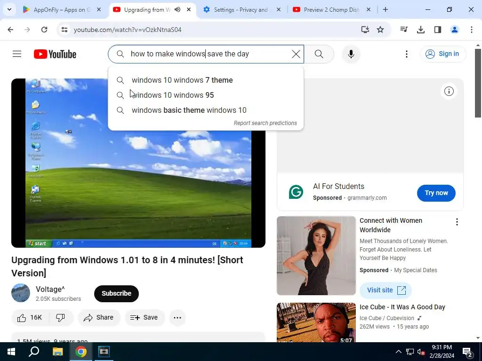Open the Voltage^ channel avatar

[21, 293]
